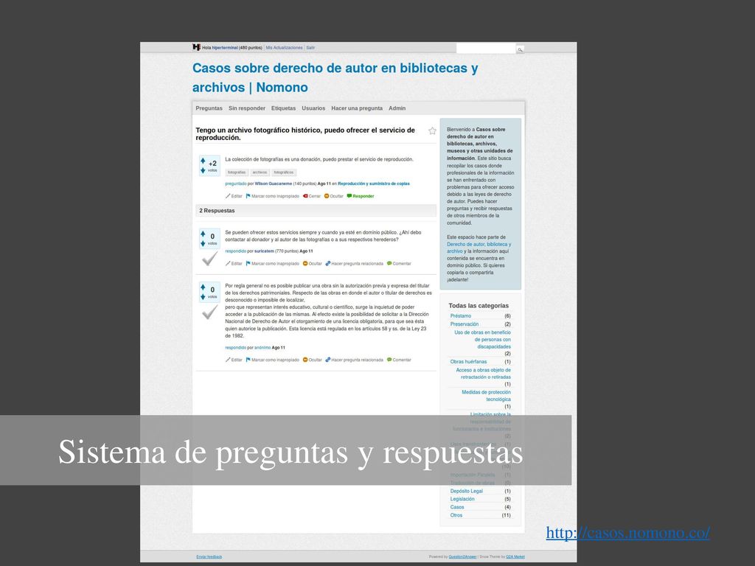Open the Obras huérfanas category
Image resolution: width=755 pixels, height=566 pixels.
(x=468, y=362)
